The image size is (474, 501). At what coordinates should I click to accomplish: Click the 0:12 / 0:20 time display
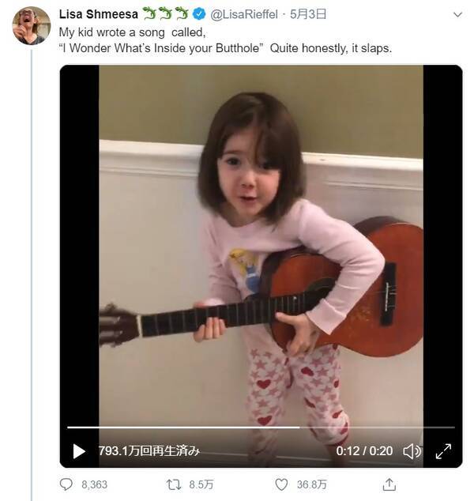coord(364,451)
